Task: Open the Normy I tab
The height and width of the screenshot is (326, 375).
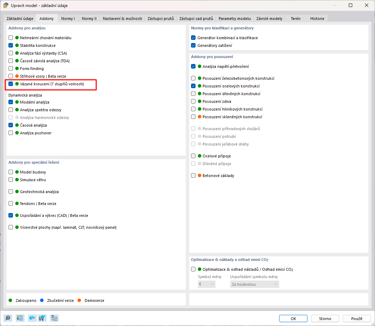Action: point(68,19)
